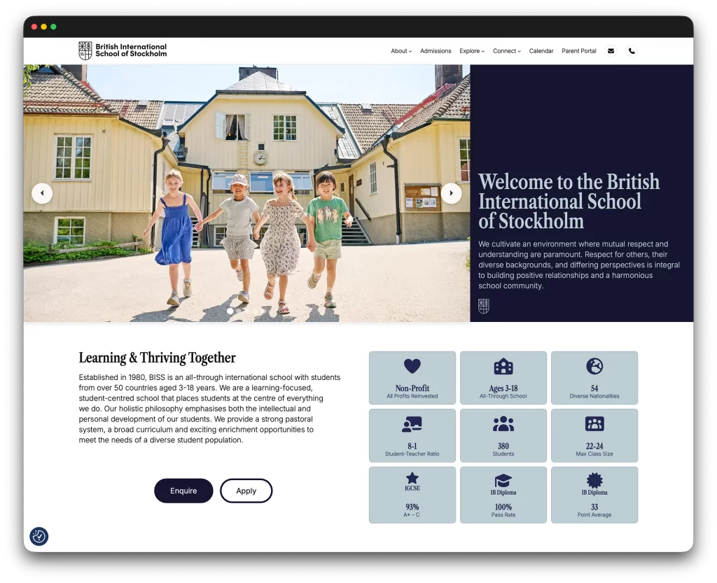This screenshot has width=717, height=583.
Task: Click the star IGCSE icon
Action: (x=412, y=478)
